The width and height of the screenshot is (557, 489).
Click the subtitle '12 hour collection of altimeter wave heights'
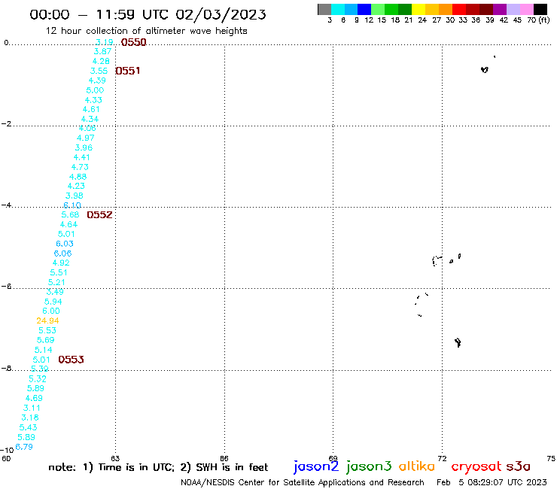click(146, 31)
